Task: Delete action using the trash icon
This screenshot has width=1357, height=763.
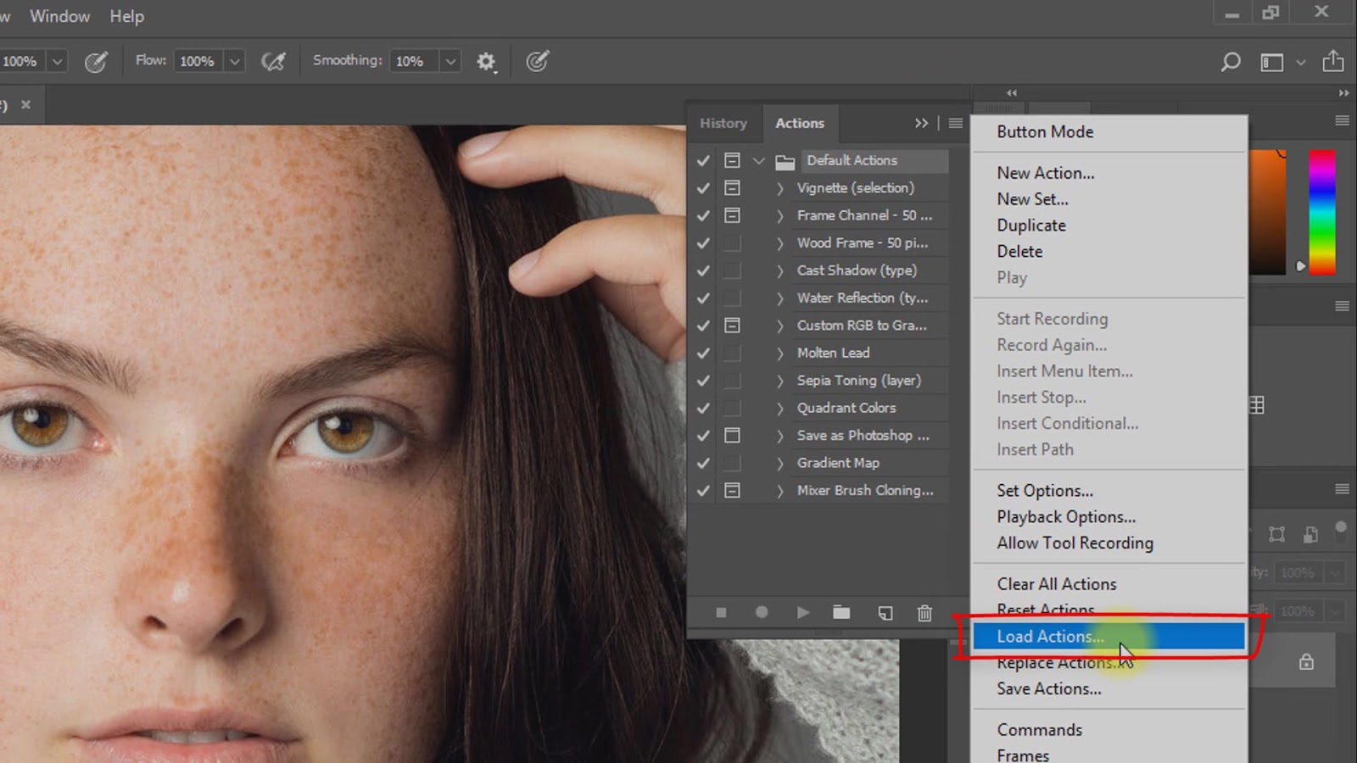Action: tap(924, 612)
